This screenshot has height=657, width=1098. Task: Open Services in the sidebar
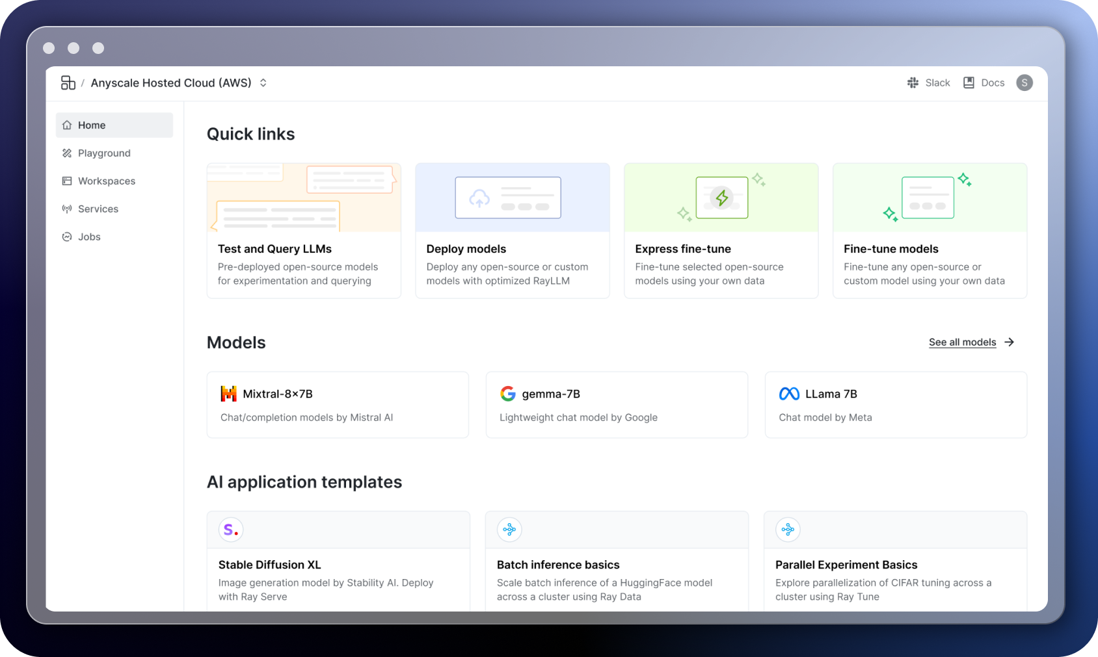pyautogui.click(x=114, y=209)
